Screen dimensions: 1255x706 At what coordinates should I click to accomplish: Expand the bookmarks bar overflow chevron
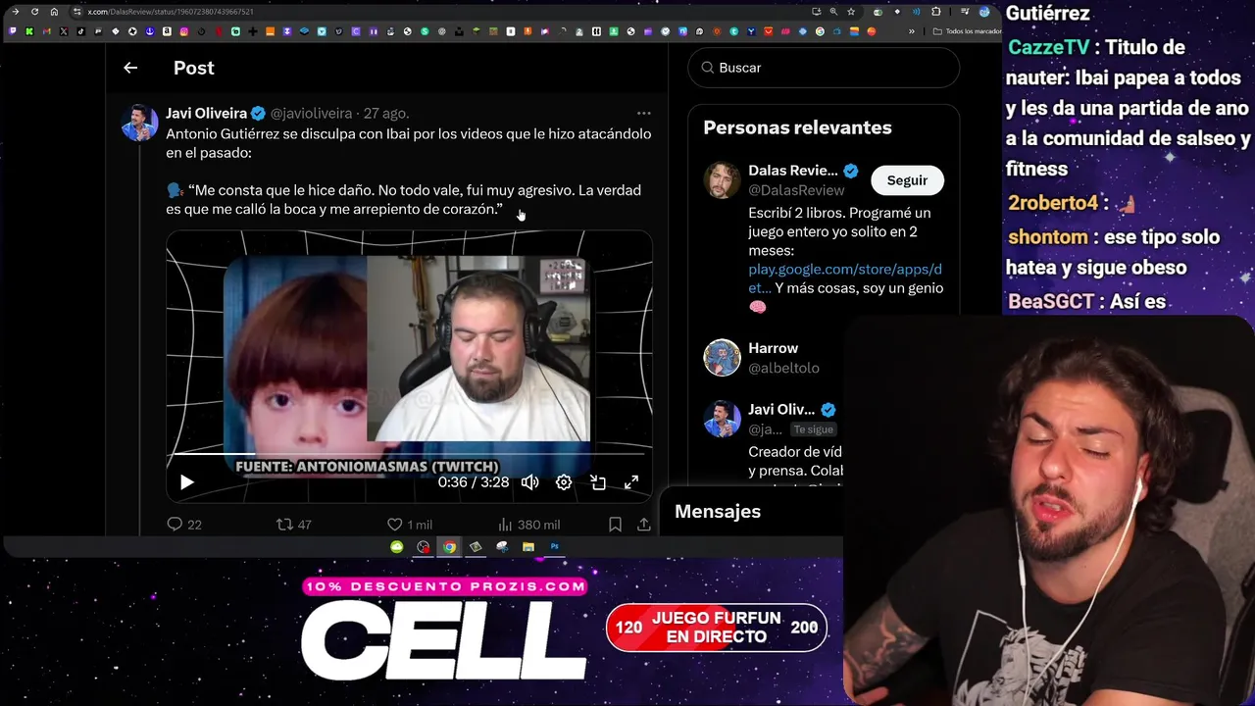point(912,31)
